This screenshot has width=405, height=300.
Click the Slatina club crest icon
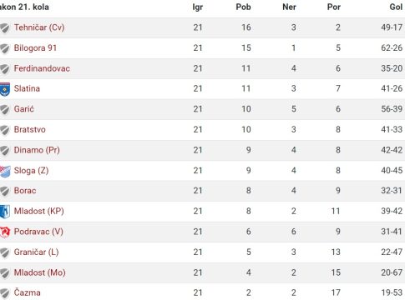[5, 89]
